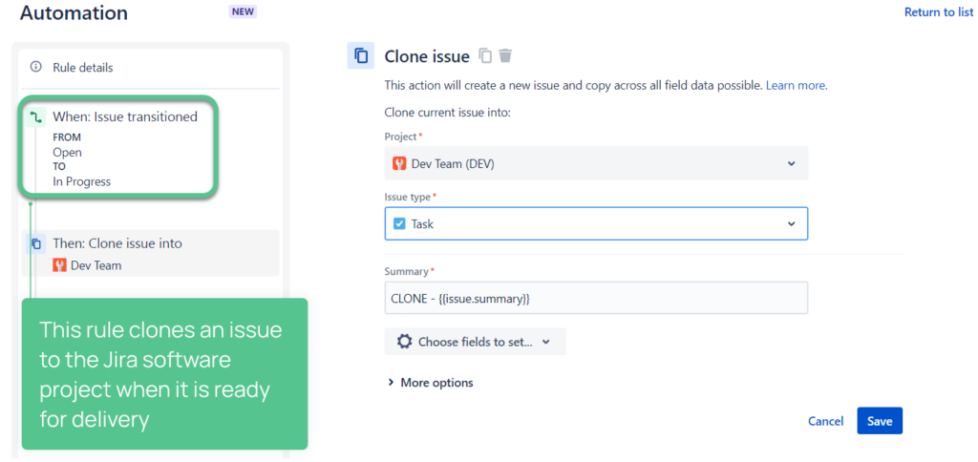Open the Project dropdown showing Dev Team (DEV)

coord(596,163)
